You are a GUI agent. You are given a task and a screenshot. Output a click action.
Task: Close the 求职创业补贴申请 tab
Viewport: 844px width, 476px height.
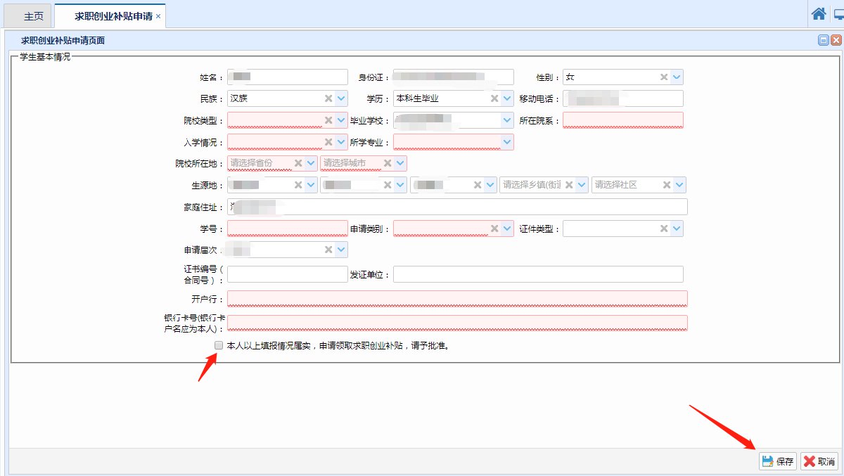tap(158, 15)
